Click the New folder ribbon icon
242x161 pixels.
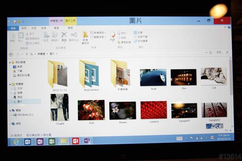tap(85, 35)
